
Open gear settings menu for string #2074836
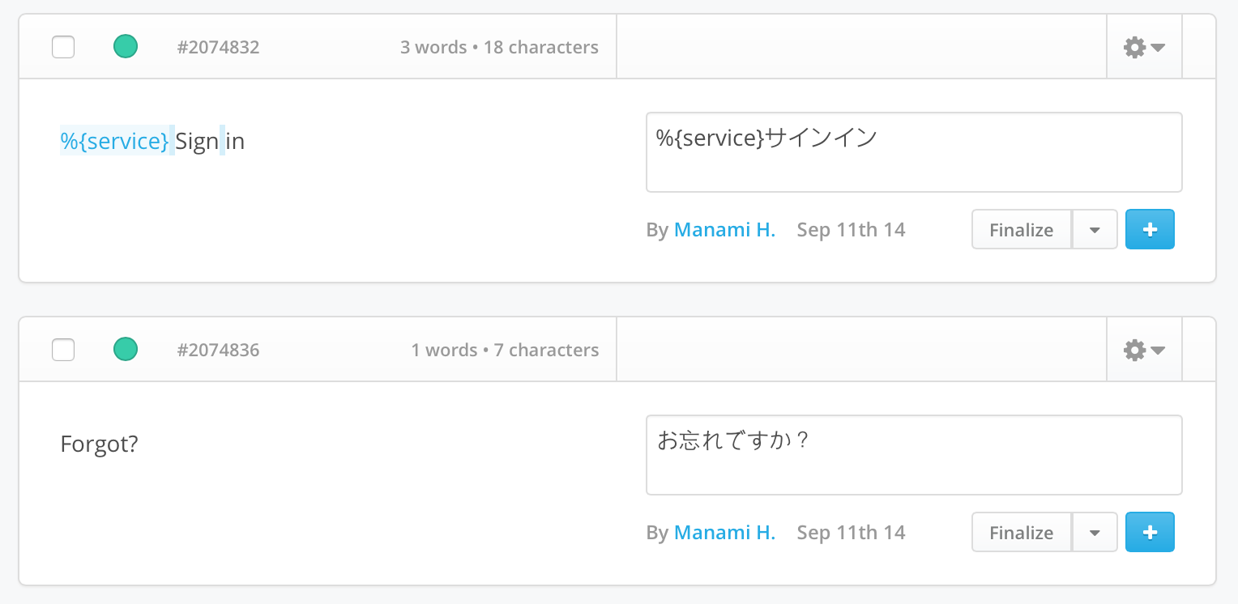pyautogui.click(x=1144, y=350)
